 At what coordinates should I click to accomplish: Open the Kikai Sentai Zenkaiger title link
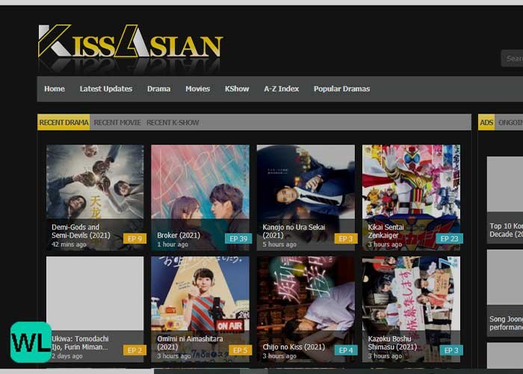(386, 231)
